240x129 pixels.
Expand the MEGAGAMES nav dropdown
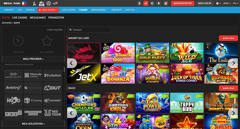(99, 10)
